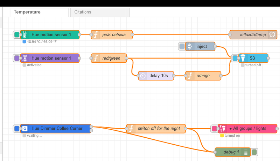Select the influxdb/temp output node
Viewport: 280px width, 161px height.
click(253, 34)
